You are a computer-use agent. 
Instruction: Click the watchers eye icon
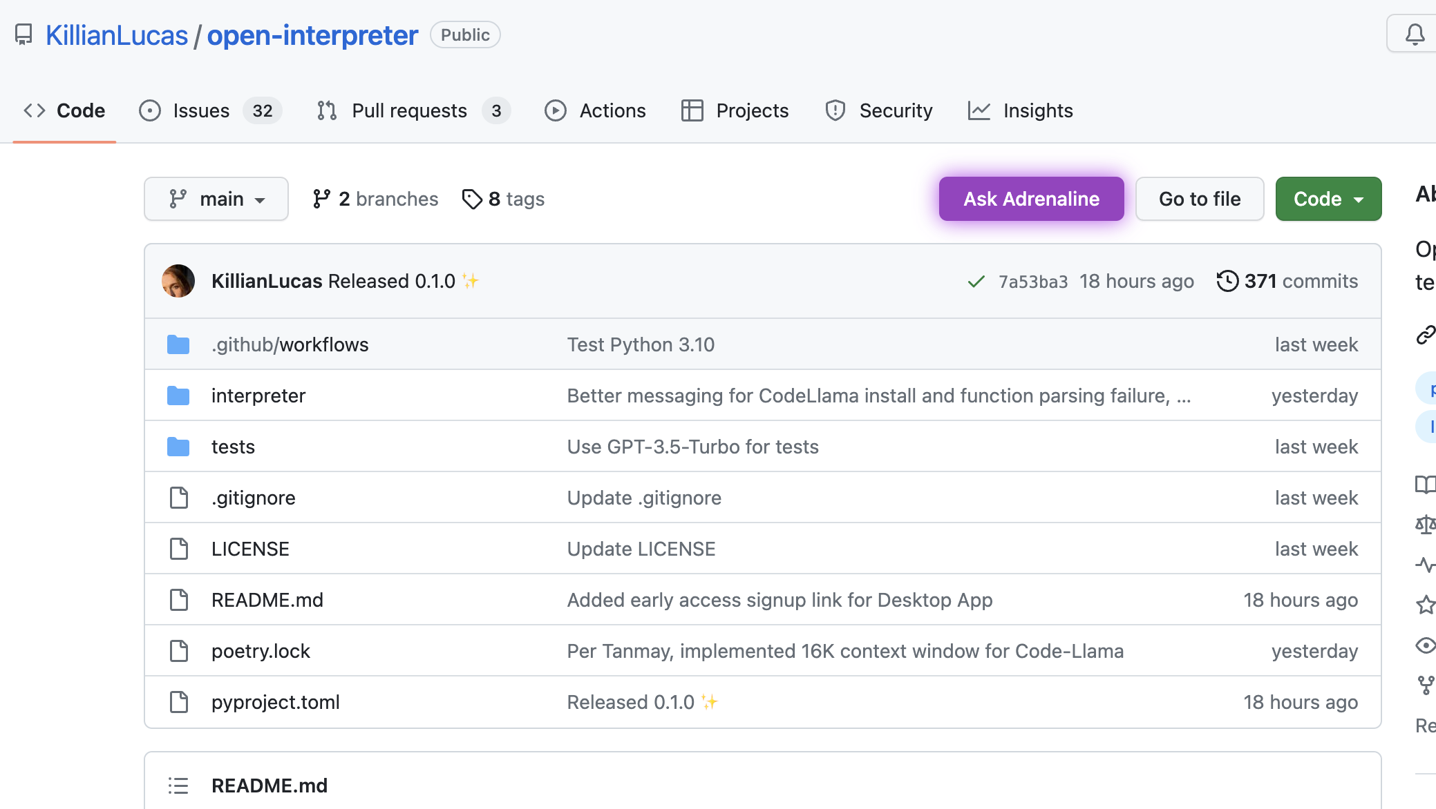(x=1425, y=645)
